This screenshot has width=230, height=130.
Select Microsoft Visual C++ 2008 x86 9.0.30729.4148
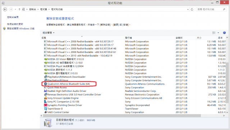point(82,49)
